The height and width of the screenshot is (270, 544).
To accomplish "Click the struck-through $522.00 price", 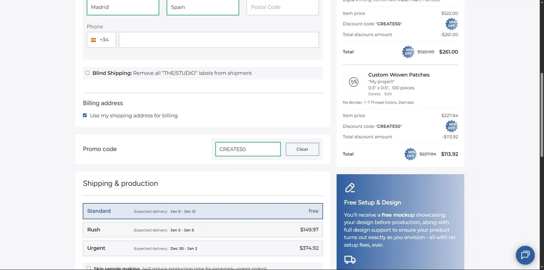I will [426, 52].
